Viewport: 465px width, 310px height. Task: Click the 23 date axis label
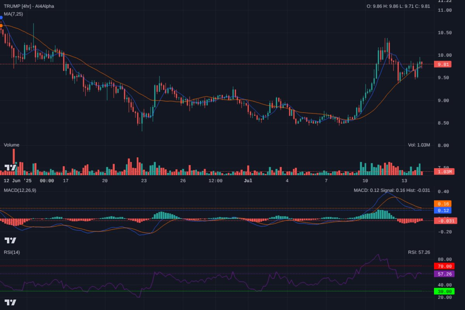coord(144,181)
